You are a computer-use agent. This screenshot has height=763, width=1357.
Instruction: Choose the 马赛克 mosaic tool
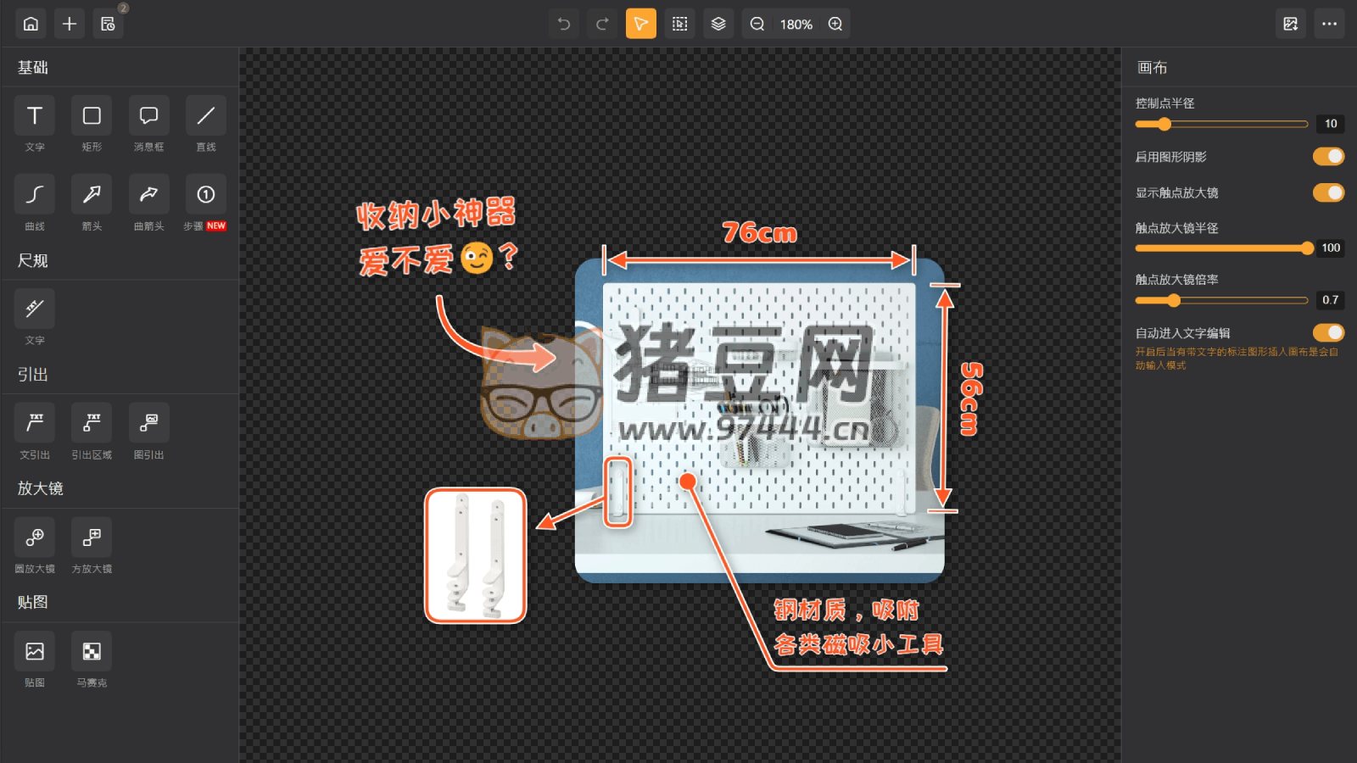coord(91,658)
